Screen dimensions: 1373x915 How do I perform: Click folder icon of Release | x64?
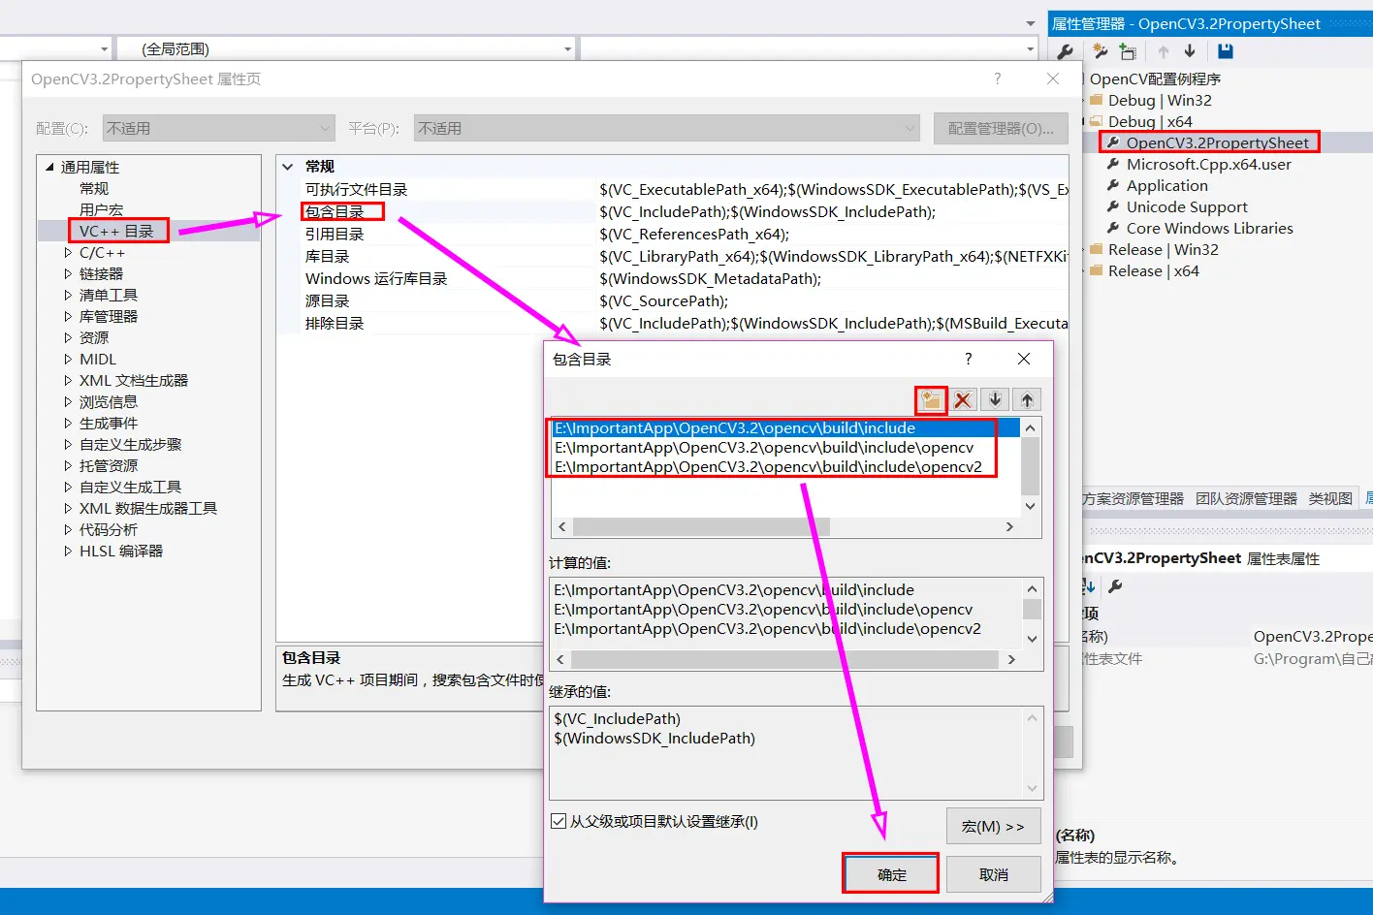1097,270
